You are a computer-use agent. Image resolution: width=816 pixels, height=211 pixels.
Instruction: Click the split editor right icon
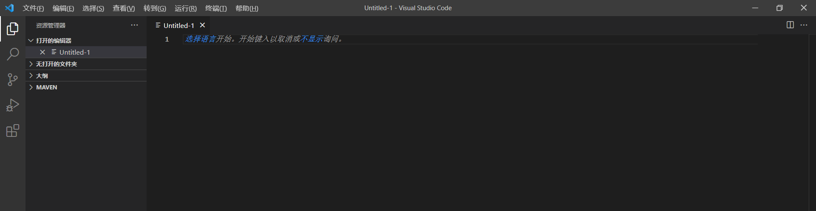pos(790,25)
